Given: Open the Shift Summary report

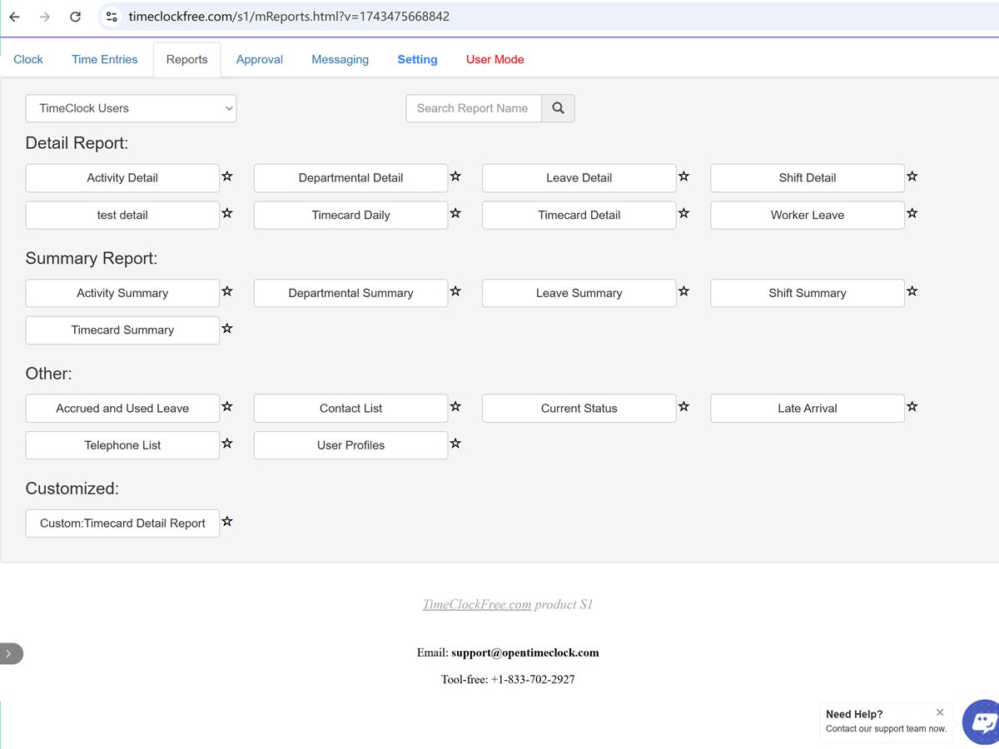Looking at the screenshot, I should [807, 293].
